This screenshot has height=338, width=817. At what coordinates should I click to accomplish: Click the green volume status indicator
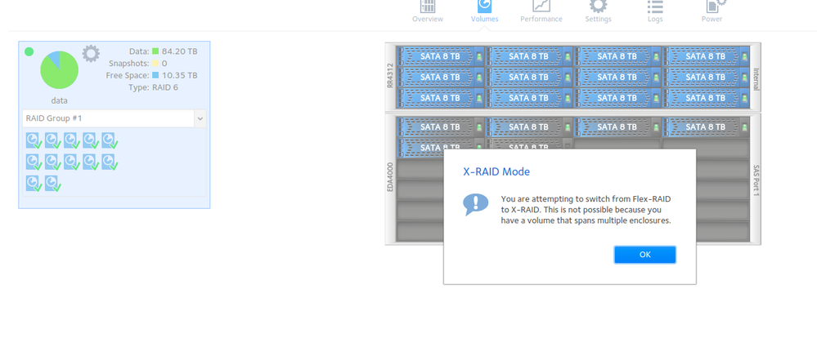29,51
